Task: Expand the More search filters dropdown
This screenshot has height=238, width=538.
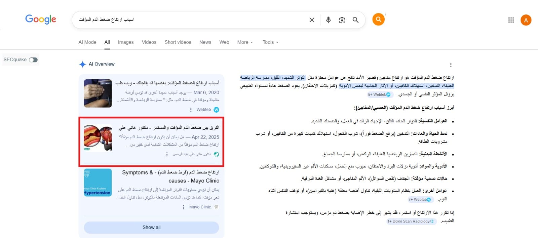Action: (x=245, y=42)
